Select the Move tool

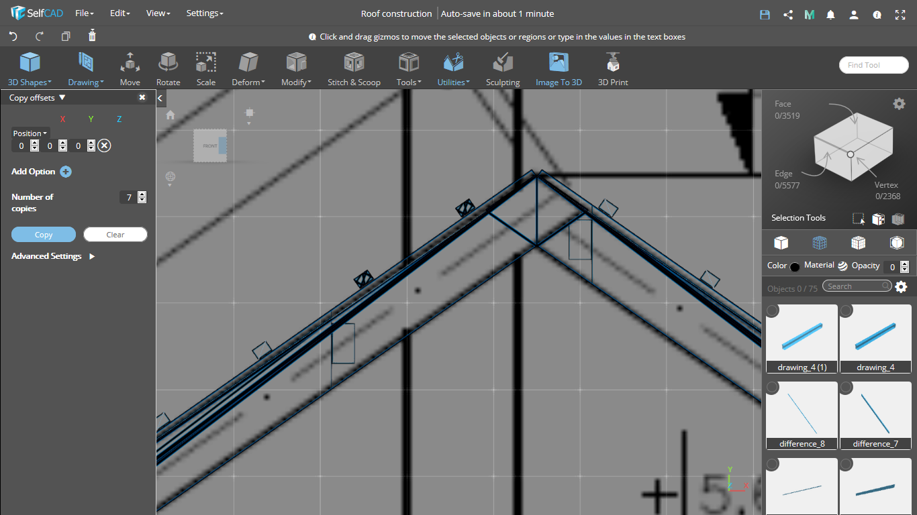tap(130, 70)
